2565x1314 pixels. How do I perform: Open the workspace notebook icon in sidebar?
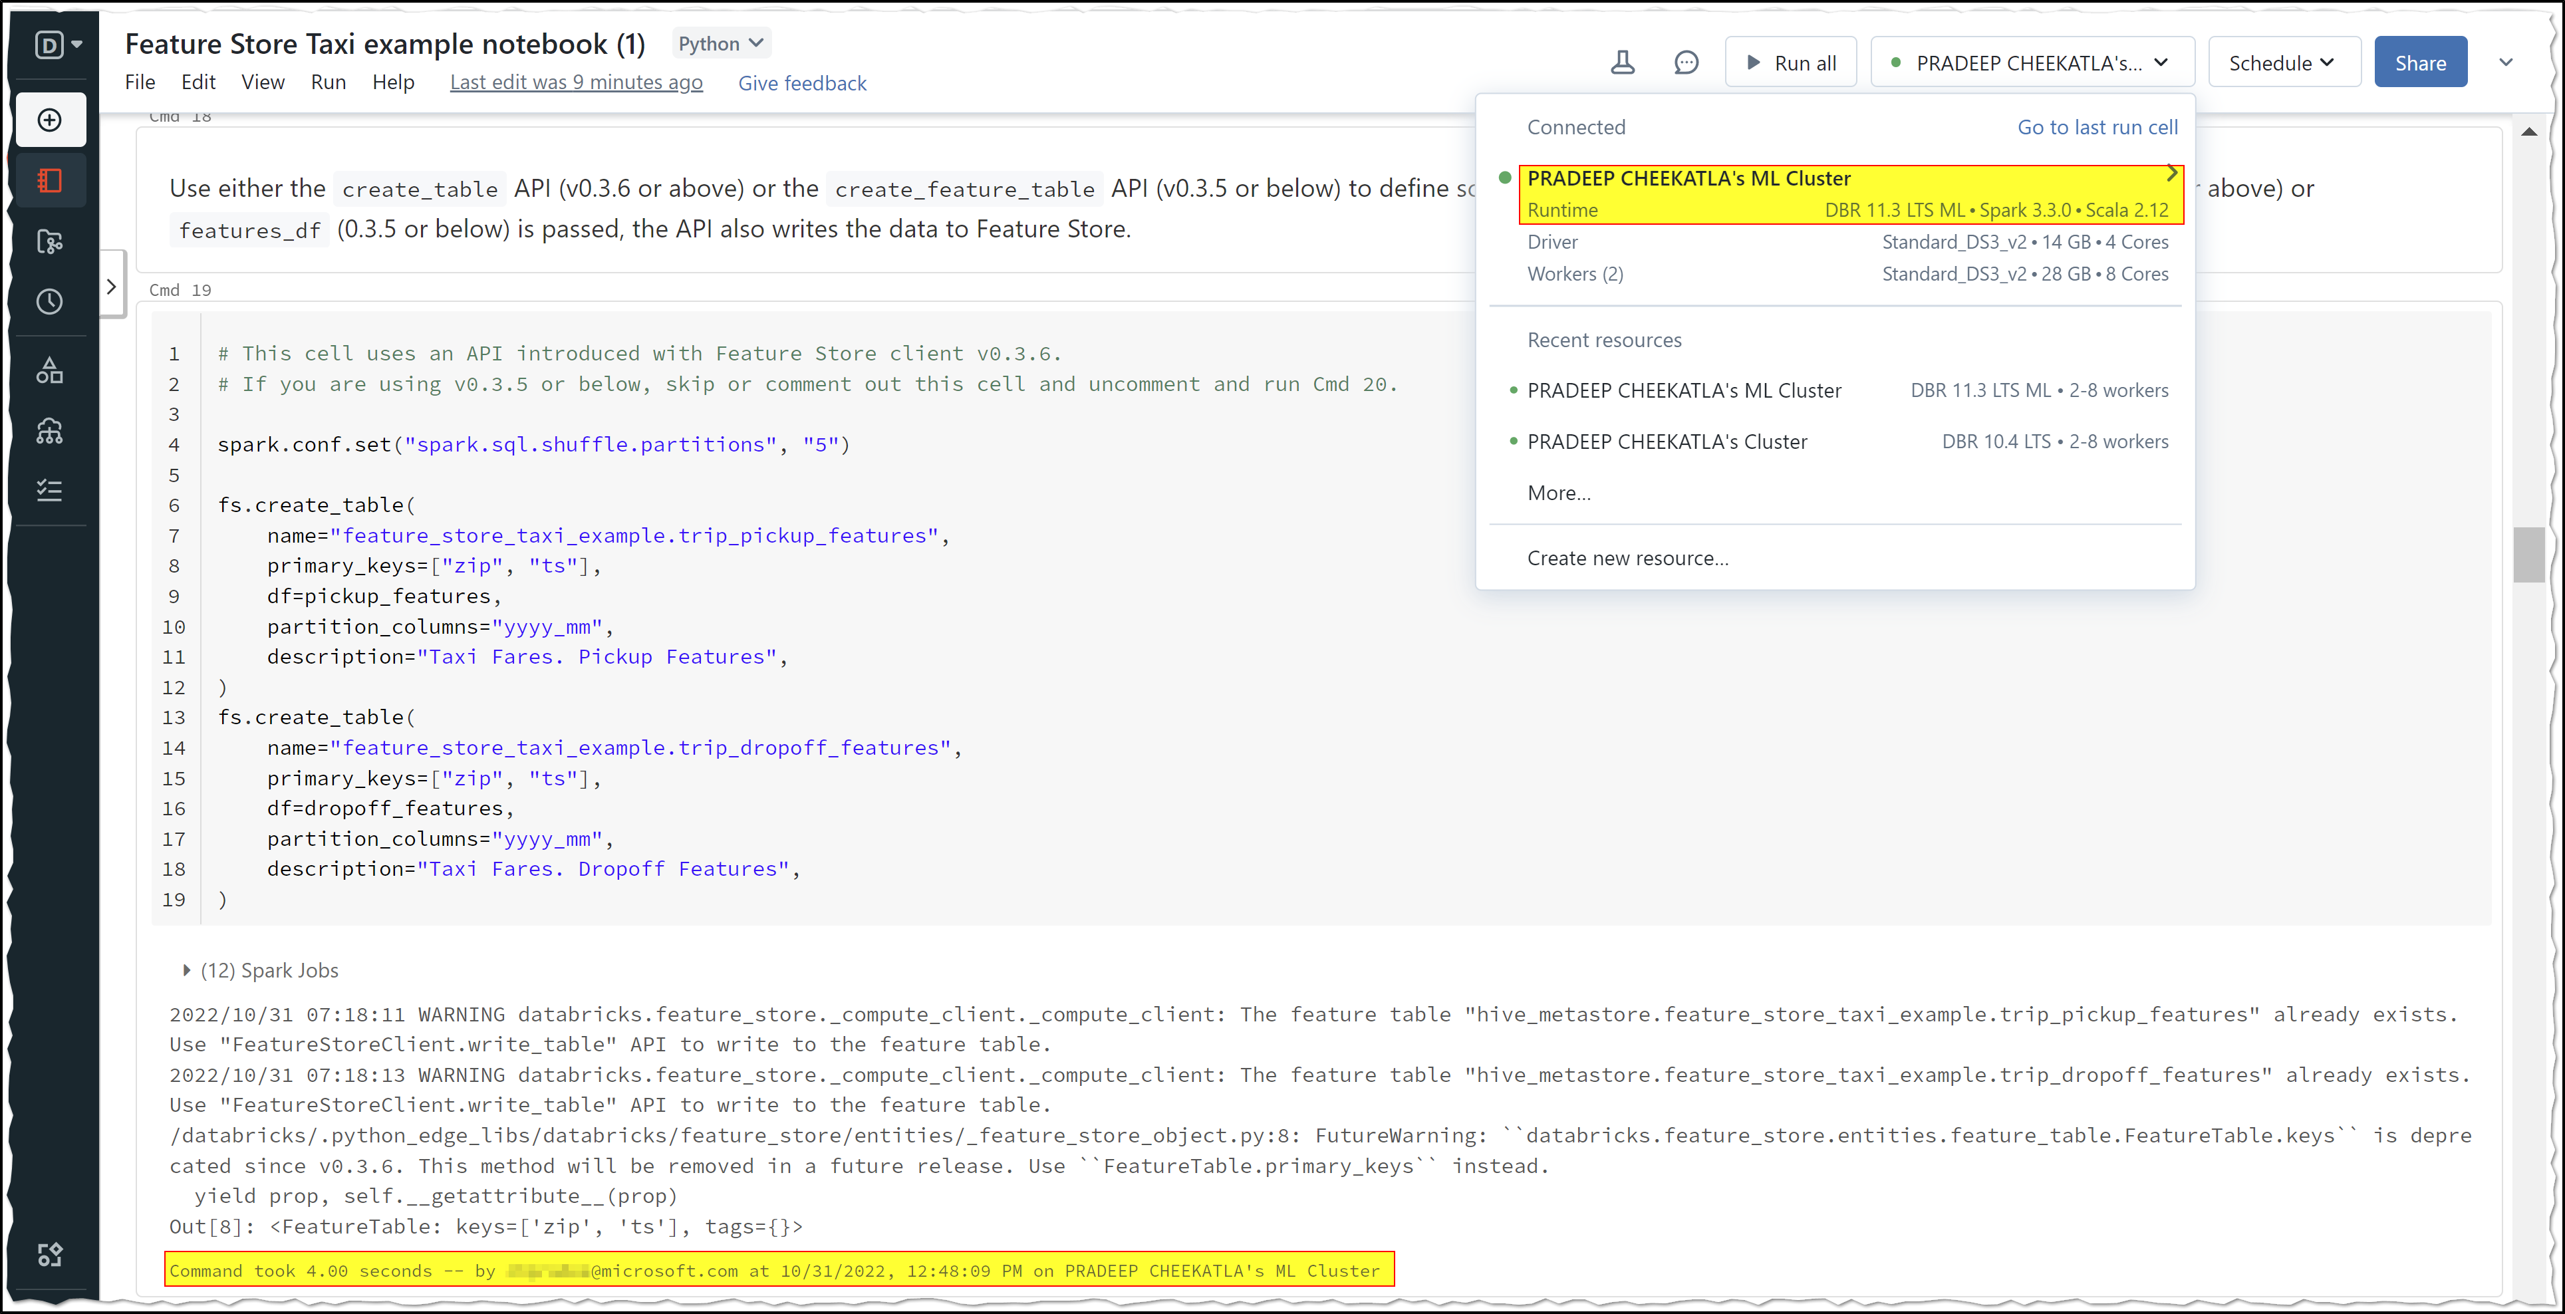(x=50, y=180)
